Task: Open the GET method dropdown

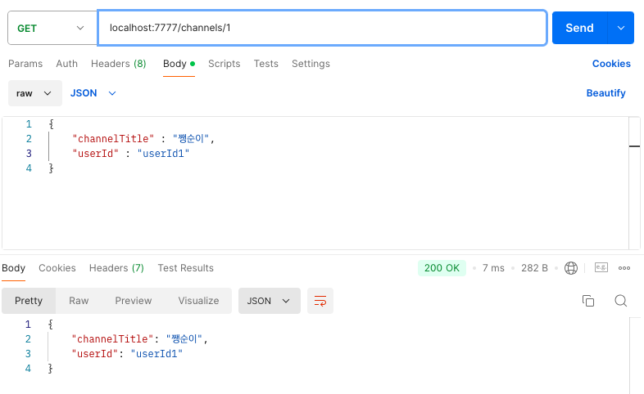Action: (x=52, y=28)
